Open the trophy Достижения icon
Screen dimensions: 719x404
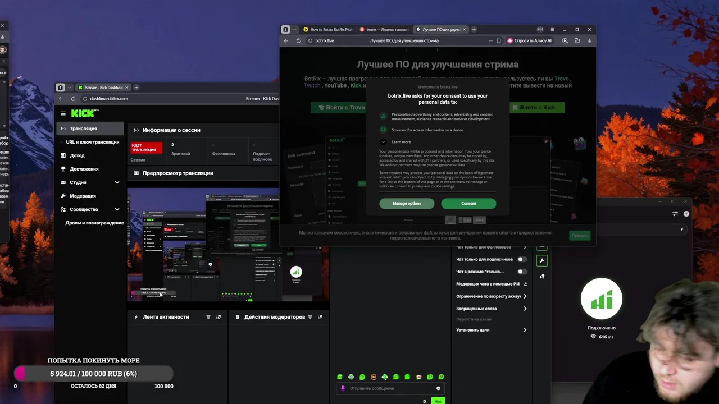point(63,169)
